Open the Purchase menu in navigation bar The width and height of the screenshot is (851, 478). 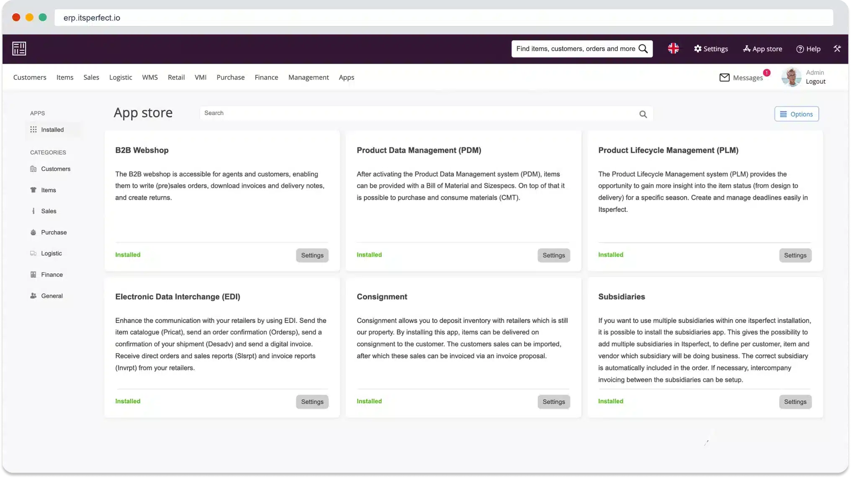(231, 77)
